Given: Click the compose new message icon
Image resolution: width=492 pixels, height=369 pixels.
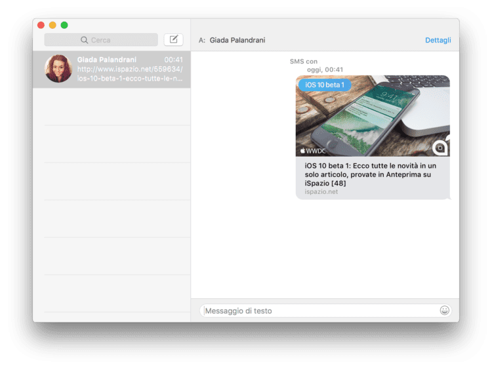Looking at the screenshot, I should point(173,39).
